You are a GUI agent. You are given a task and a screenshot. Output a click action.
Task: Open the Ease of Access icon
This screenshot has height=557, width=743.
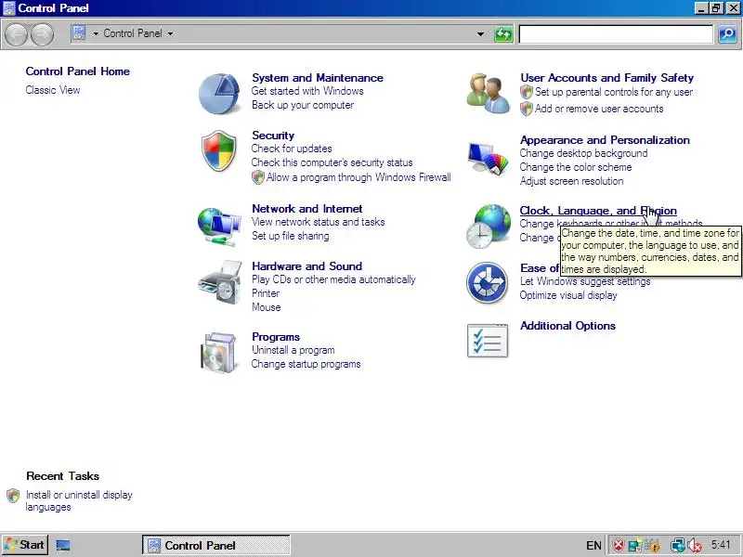click(x=487, y=283)
